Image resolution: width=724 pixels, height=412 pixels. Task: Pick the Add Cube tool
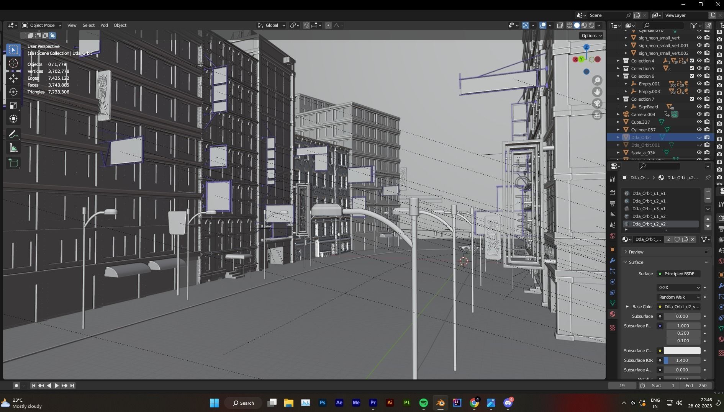coord(13,163)
